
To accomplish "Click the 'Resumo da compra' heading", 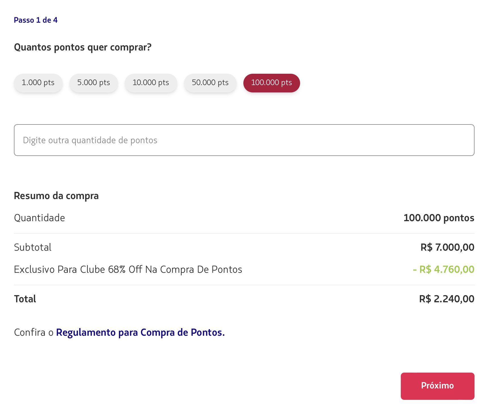I will pyautogui.click(x=56, y=196).
